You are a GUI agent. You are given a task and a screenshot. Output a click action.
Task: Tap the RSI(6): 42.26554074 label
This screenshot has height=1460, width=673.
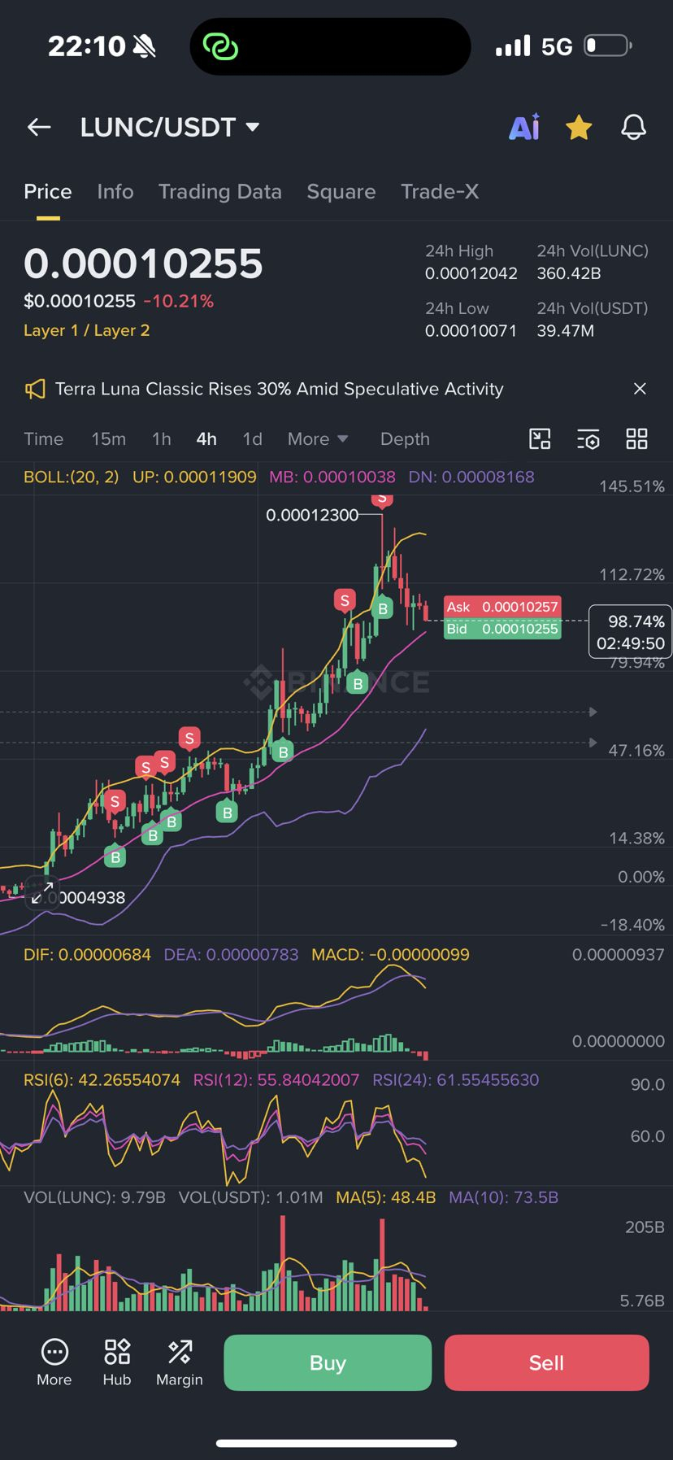pyautogui.click(x=102, y=1080)
